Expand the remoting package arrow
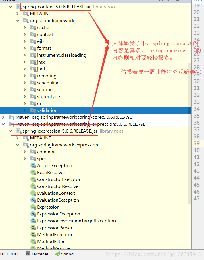The height and width of the screenshot is (260, 204). tap(25, 76)
